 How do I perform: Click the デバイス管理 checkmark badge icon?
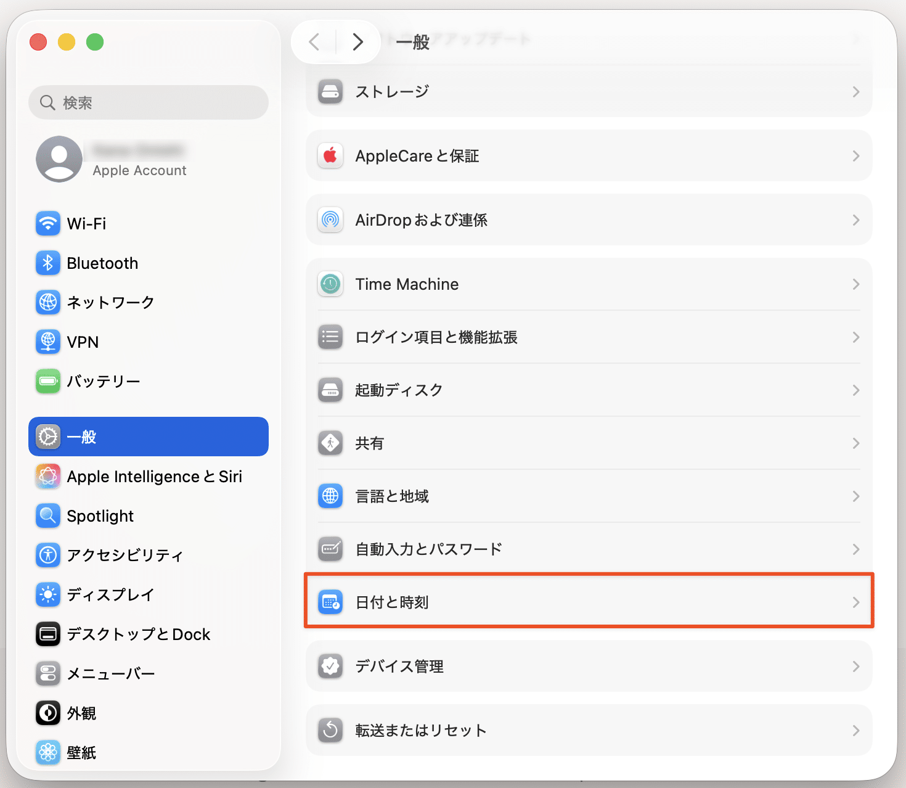point(330,667)
